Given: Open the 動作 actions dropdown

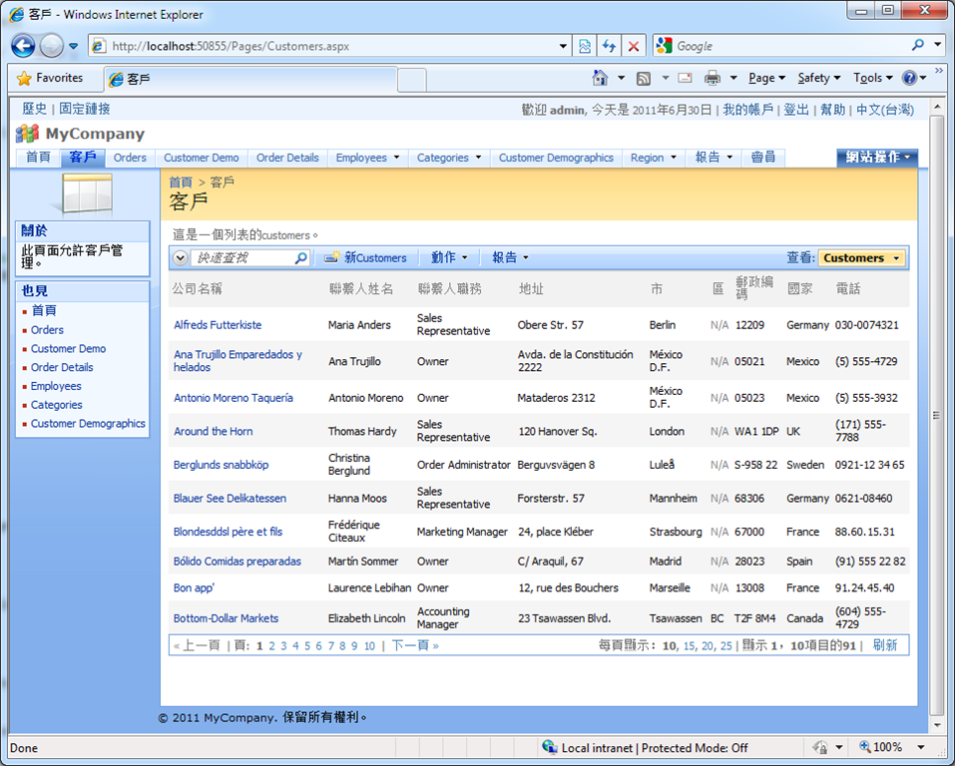Looking at the screenshot, I should tap(449, 258).
